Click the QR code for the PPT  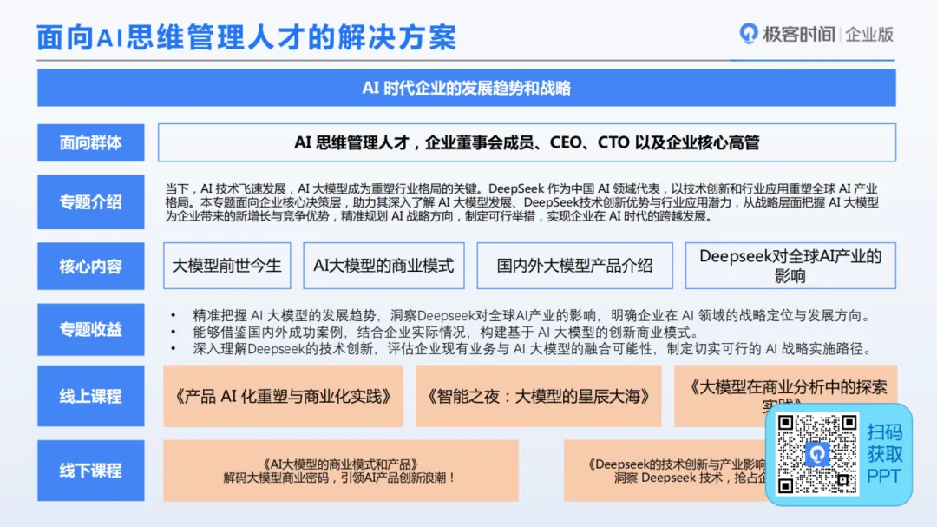(x=817, y=454)
